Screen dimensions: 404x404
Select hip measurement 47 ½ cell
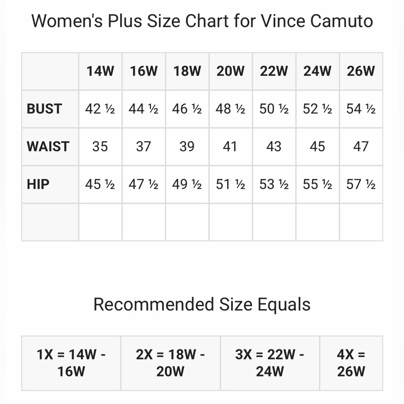143,184
